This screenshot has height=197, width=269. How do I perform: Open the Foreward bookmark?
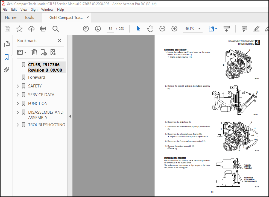click(37, 77)
